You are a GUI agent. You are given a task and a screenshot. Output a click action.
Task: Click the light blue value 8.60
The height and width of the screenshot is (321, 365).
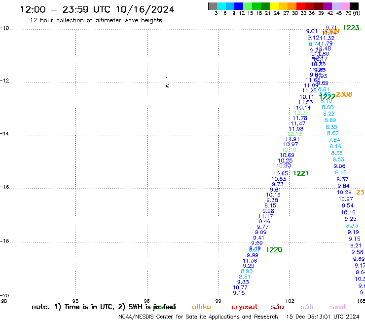pyautogui.click(x=328, y=107)
